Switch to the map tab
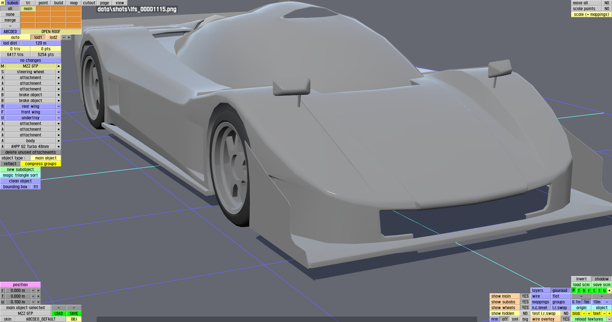The height and width of the screenshot is (322, 612). point(74,3)
